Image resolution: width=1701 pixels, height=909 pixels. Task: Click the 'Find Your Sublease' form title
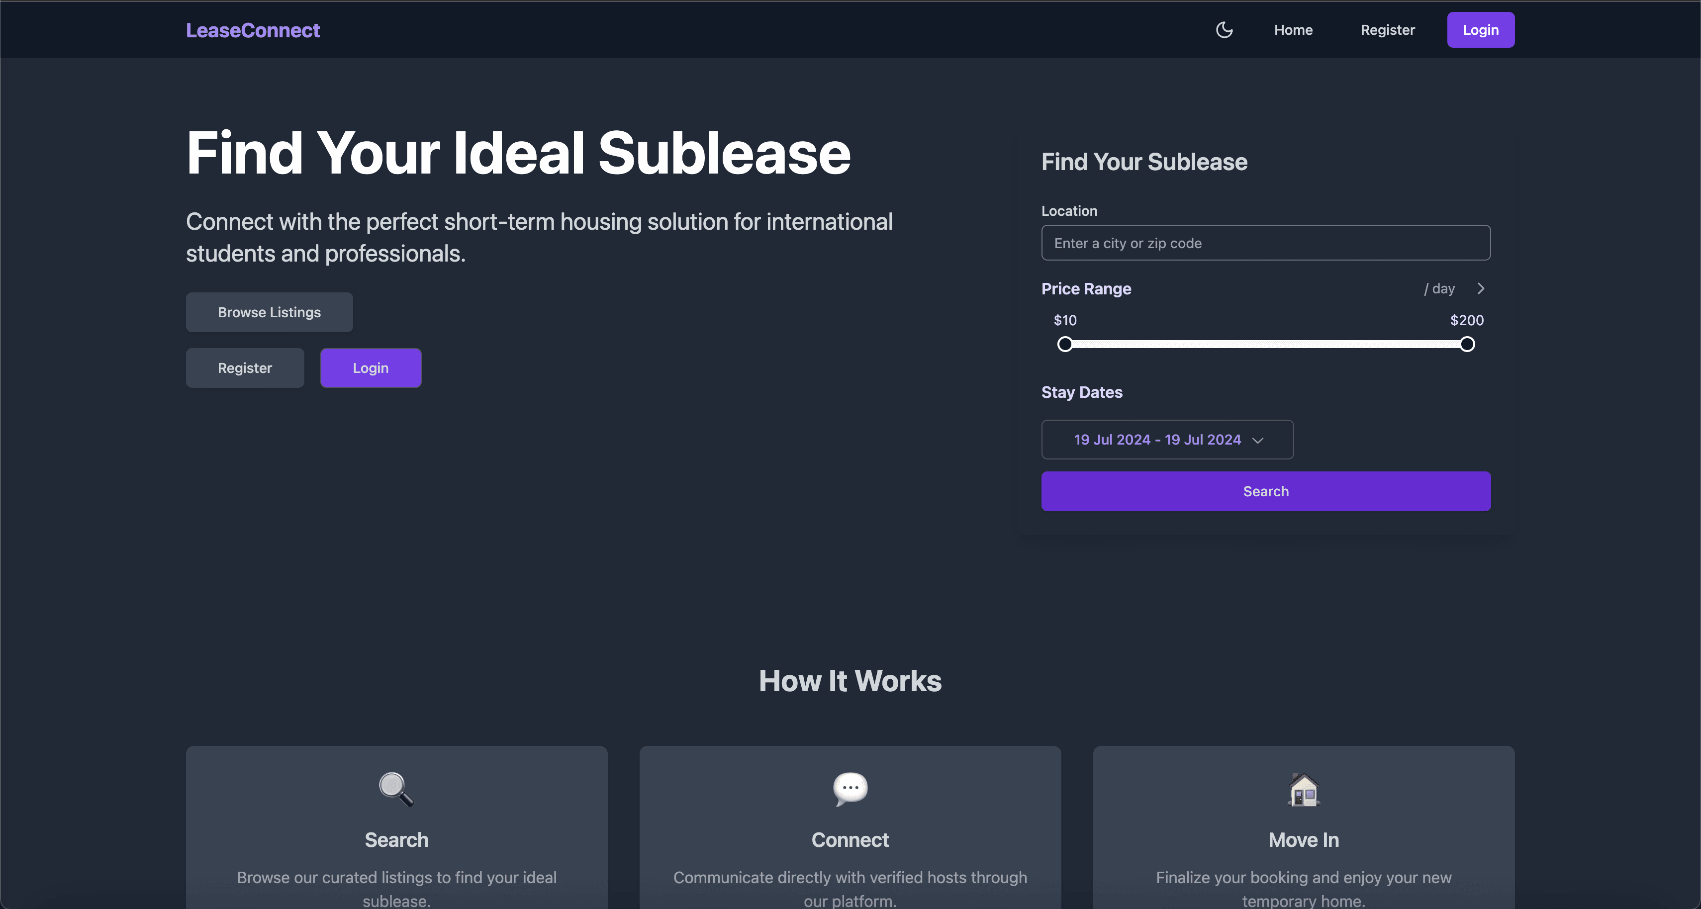point(1144,162)
